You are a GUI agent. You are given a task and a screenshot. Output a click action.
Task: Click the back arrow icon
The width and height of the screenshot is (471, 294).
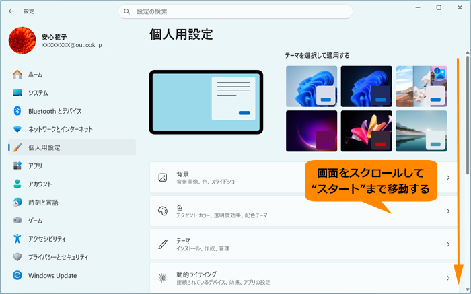point(11,11)
